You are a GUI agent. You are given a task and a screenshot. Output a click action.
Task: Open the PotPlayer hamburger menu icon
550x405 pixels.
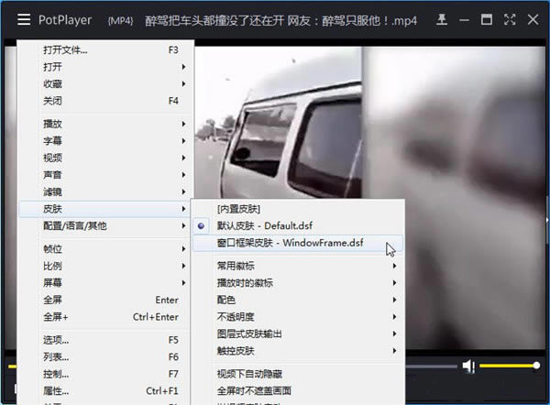coord(24,19)
